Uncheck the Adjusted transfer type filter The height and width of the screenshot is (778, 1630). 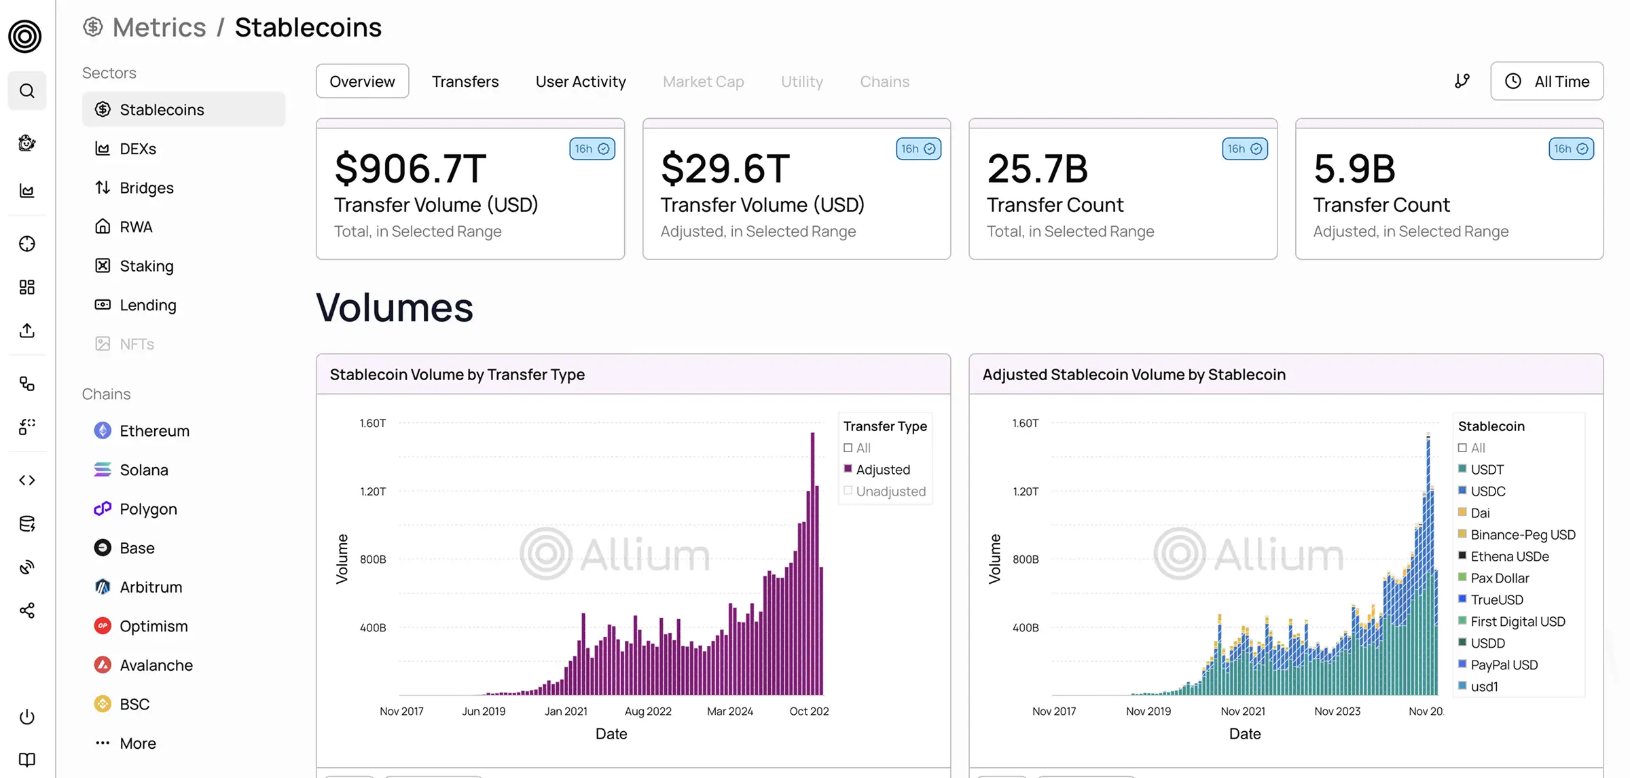(848, 468)
